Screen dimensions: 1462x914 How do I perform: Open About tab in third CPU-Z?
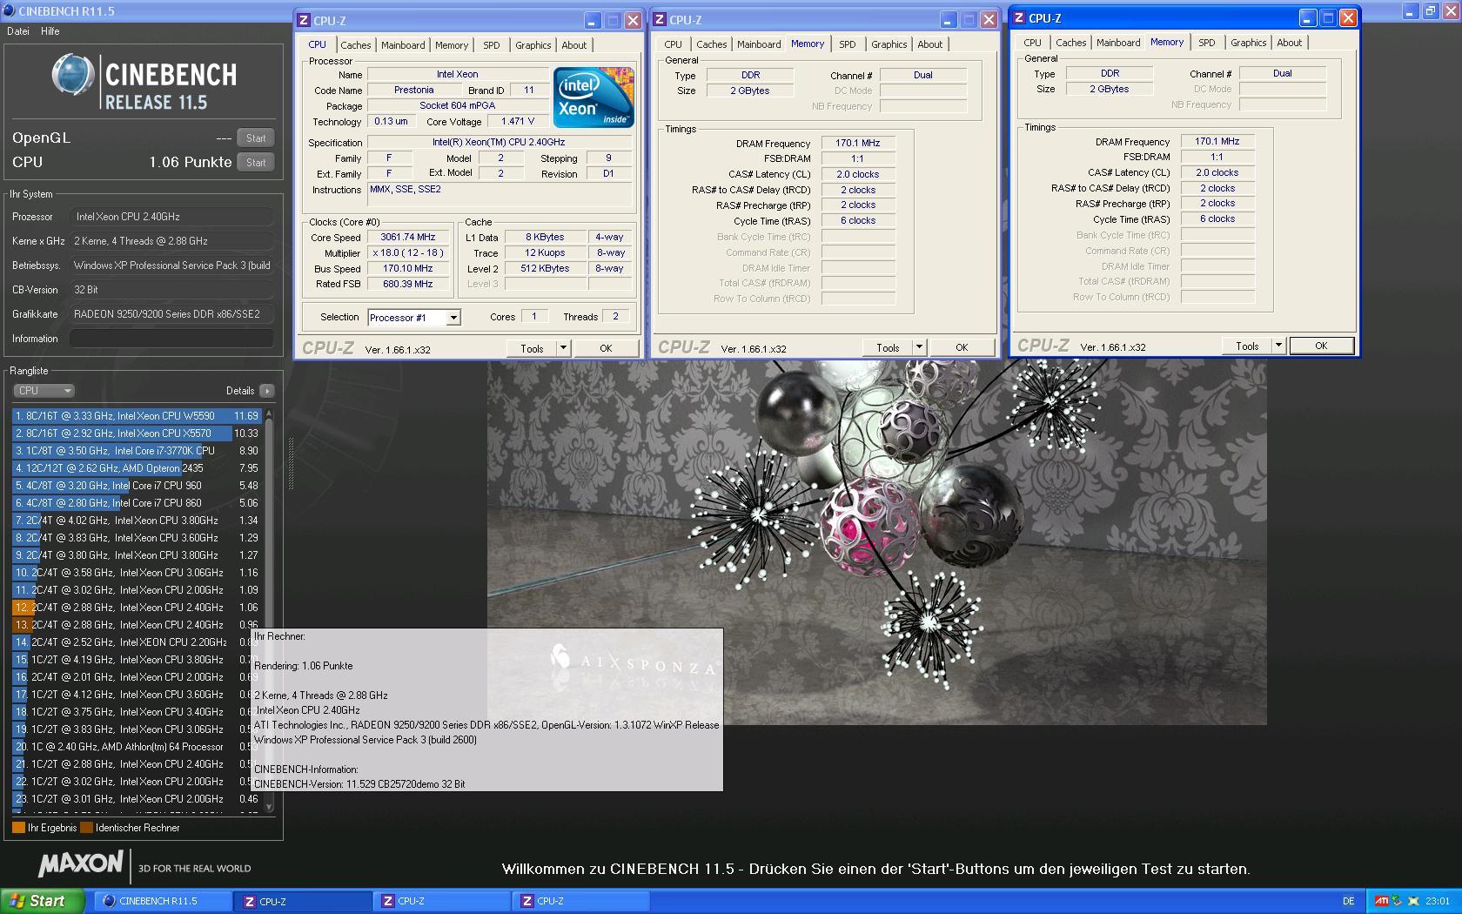pos(1290,43)
